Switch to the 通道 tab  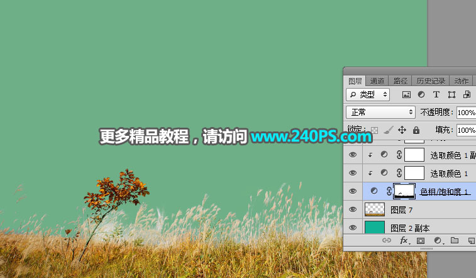pos(377,81)
